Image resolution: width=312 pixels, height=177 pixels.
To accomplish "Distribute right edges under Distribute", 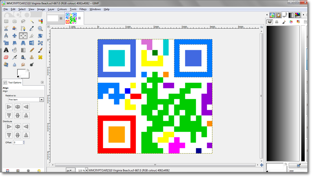I will (x=26, y=127).
